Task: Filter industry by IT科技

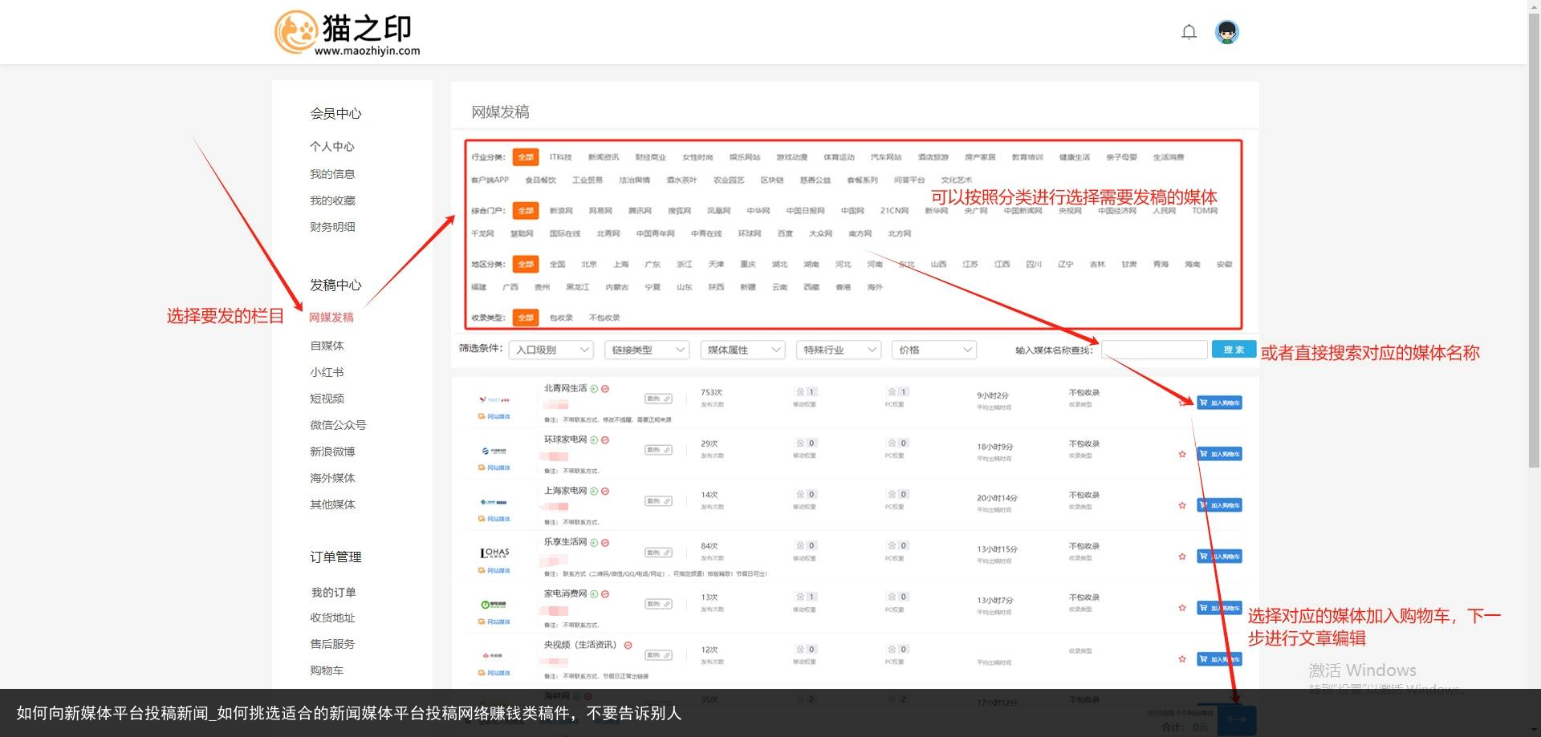Action: [560, 157]
